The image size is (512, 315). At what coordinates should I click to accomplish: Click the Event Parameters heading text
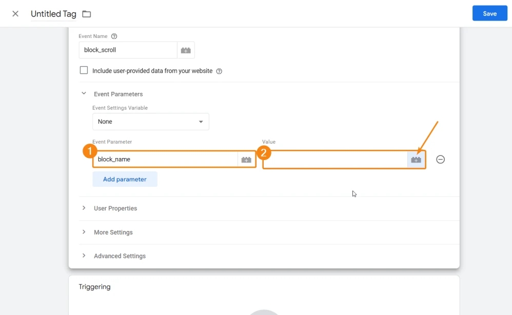(118, 94)
